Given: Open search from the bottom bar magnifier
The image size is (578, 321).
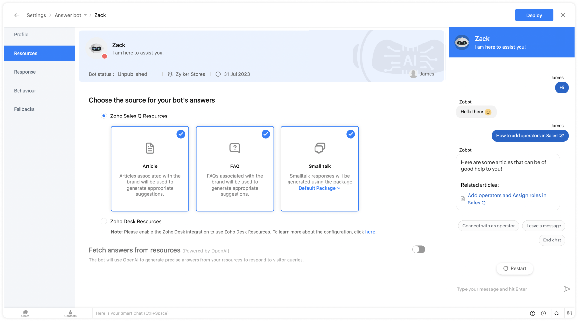Looking at the screenshot, I should click(x=557, y=313).
